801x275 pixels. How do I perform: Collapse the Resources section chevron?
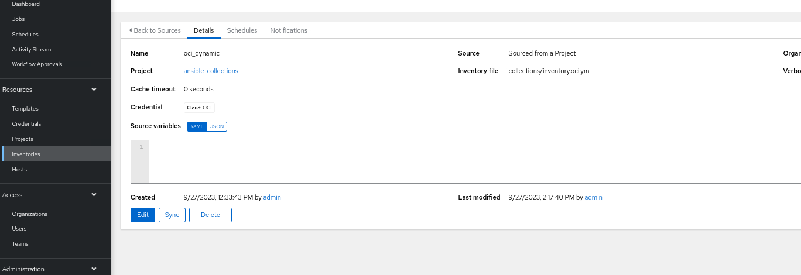click(94, 90)
